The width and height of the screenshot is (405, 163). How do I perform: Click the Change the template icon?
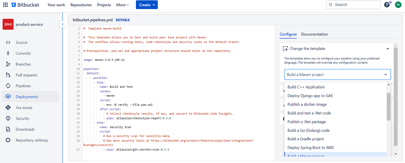(285, 49)
